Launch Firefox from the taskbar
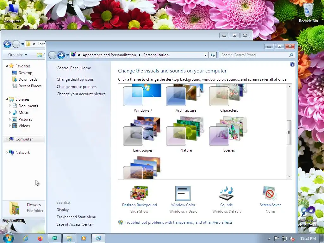Image resolution: width=324 pixels, height=243 pixels. point(40,238)
